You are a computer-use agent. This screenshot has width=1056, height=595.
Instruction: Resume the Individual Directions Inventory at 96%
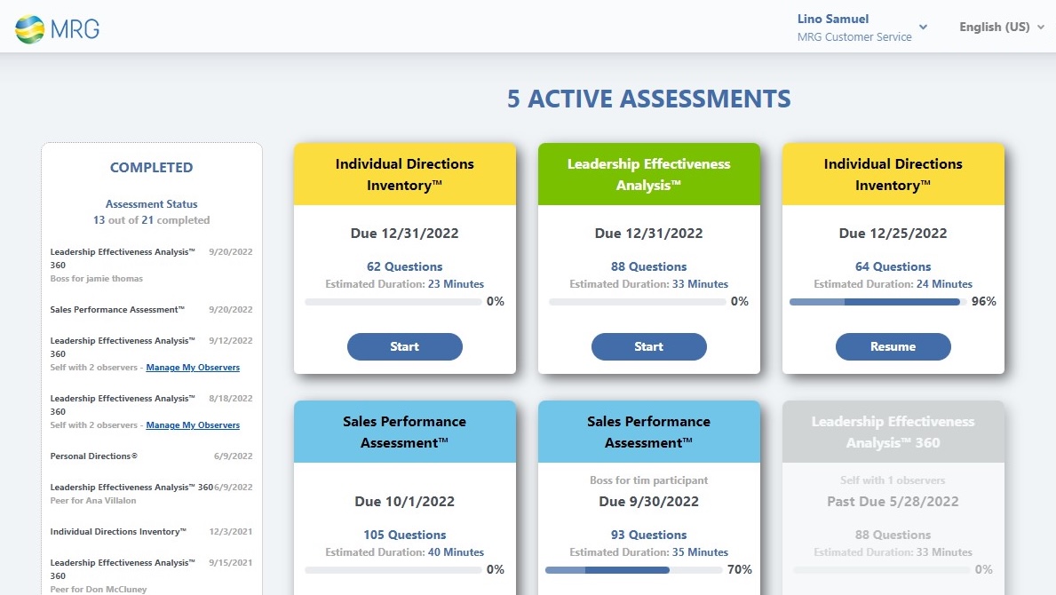[893, 346]
